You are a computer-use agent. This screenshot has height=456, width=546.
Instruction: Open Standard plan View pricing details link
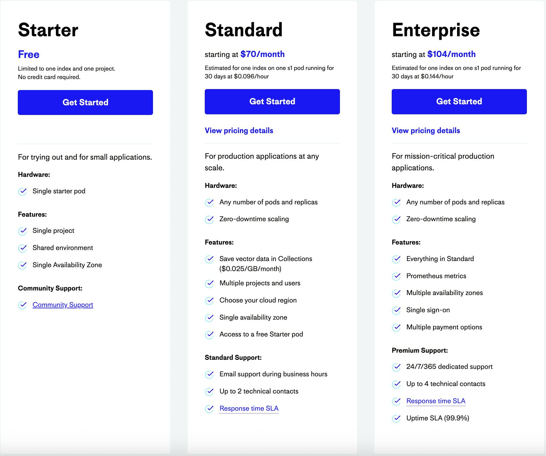click(x=239, y=131)
